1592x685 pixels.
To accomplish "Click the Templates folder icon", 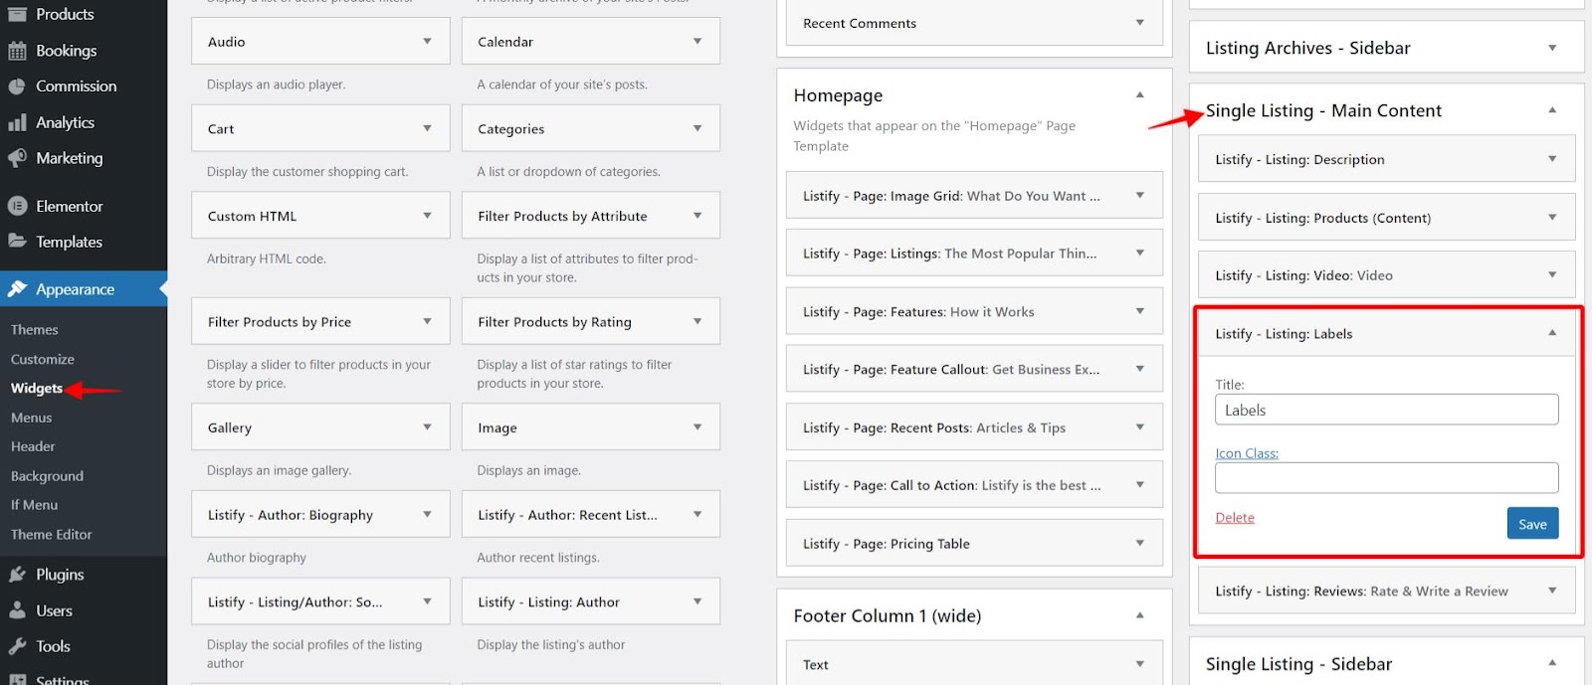I will click(x=17, y=242).
